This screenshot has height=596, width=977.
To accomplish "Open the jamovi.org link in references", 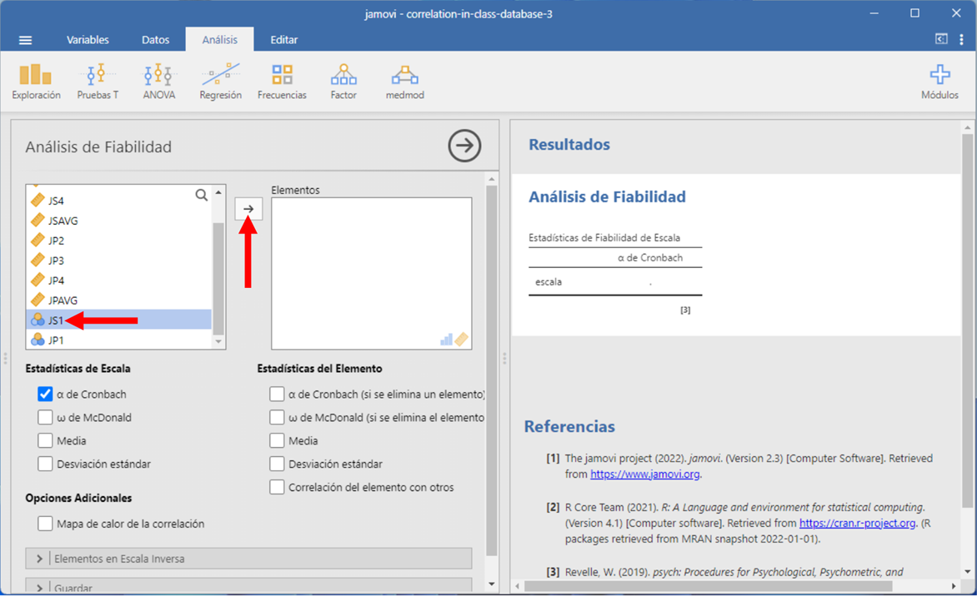I will [x=644, y=474].
